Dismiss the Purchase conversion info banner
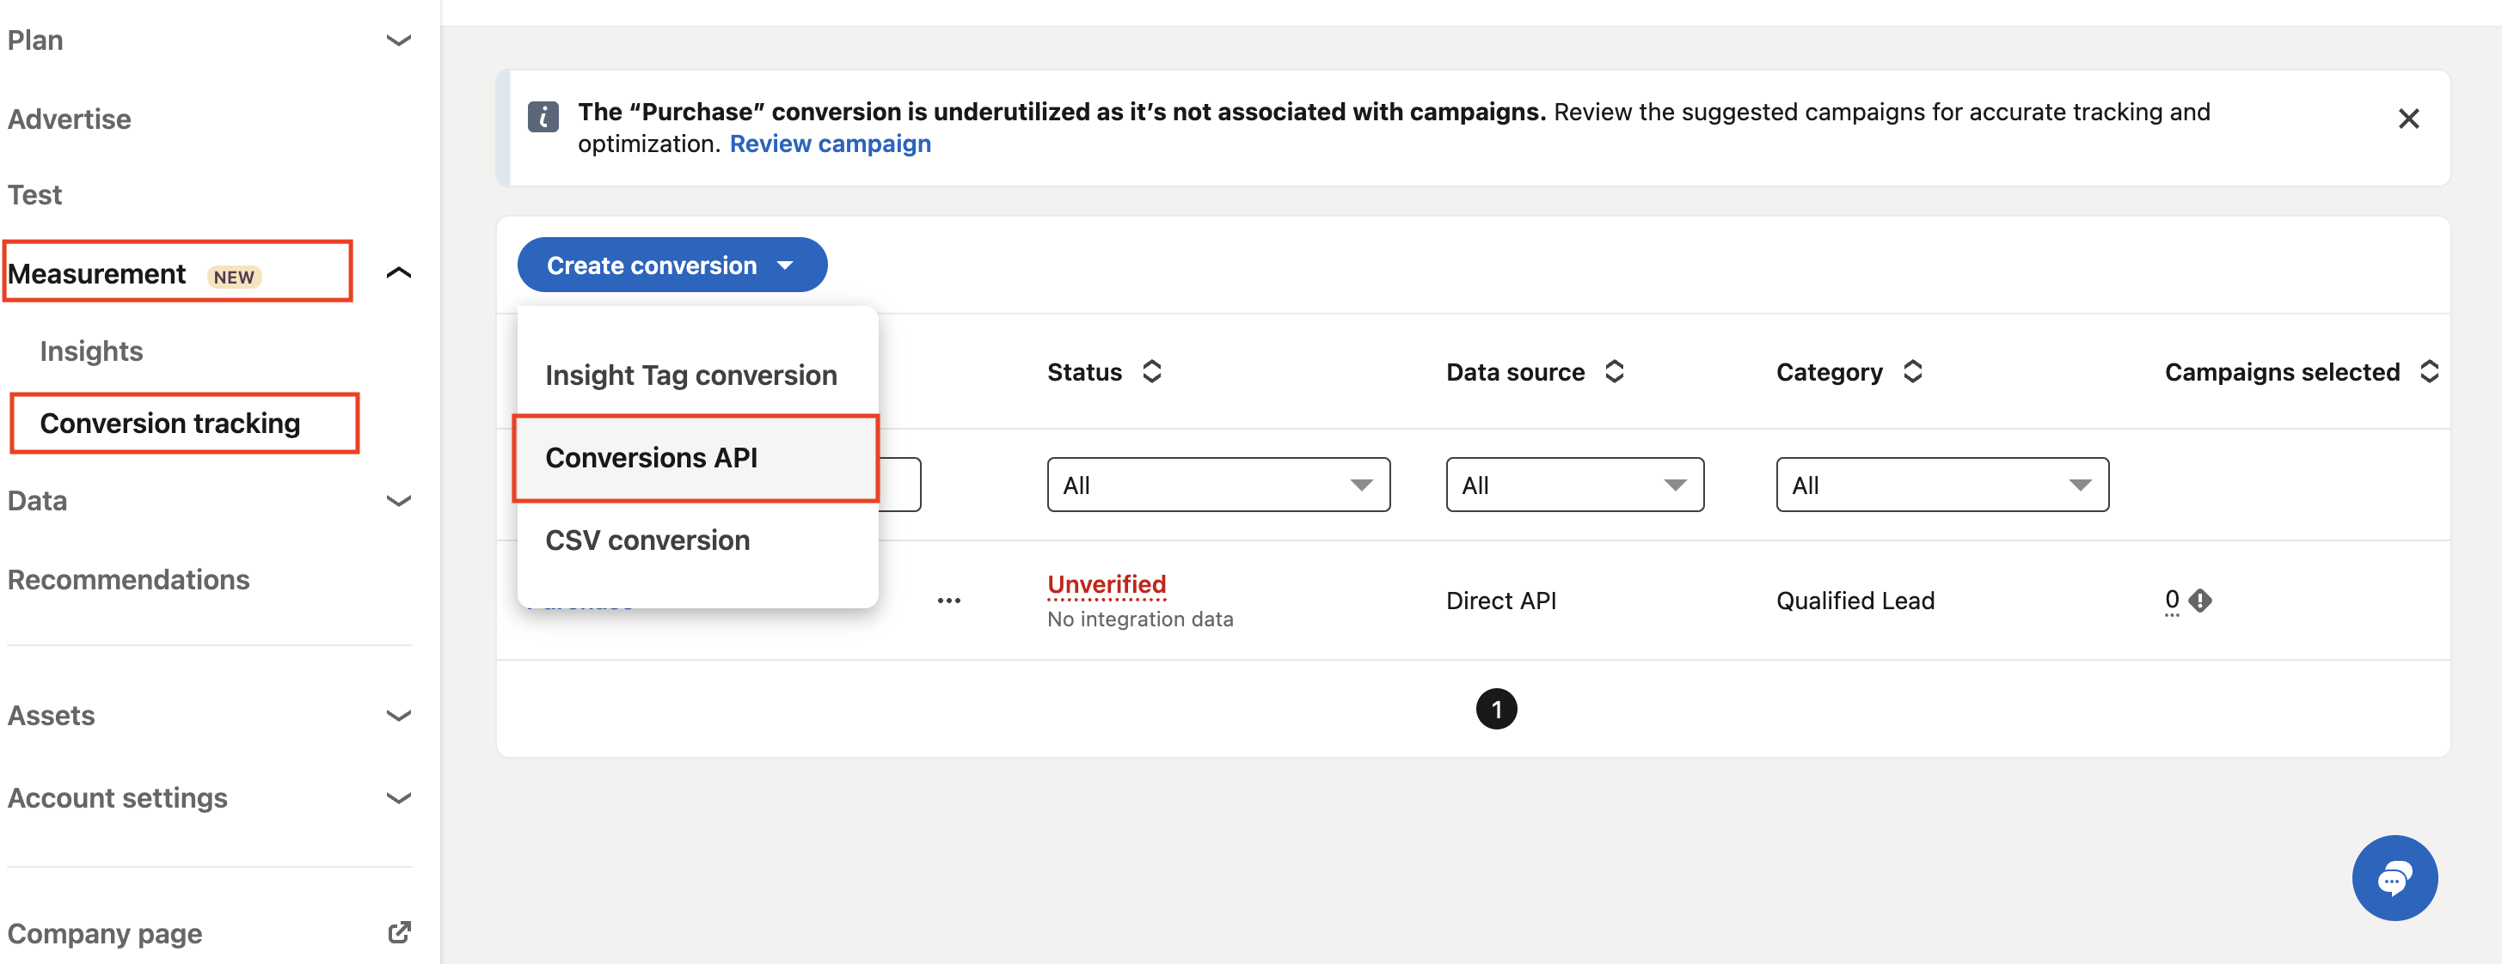The height and width of the screenshot is (964, 2502). 2407,119
